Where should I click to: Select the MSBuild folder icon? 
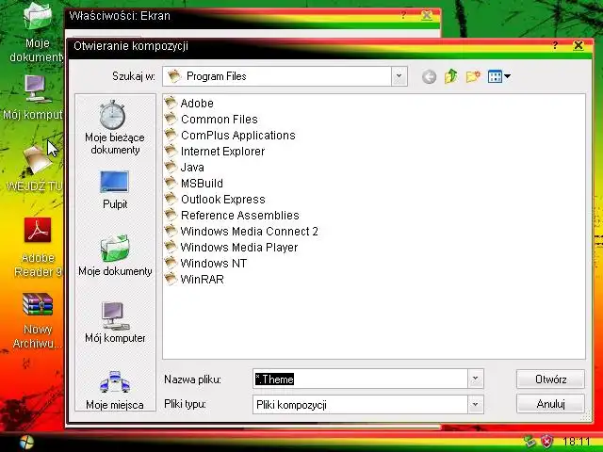point(171,183)
